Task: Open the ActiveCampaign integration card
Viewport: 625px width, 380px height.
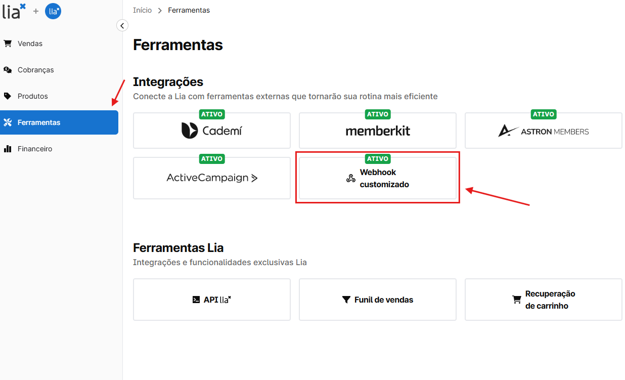Action: [x=211, y=178]
